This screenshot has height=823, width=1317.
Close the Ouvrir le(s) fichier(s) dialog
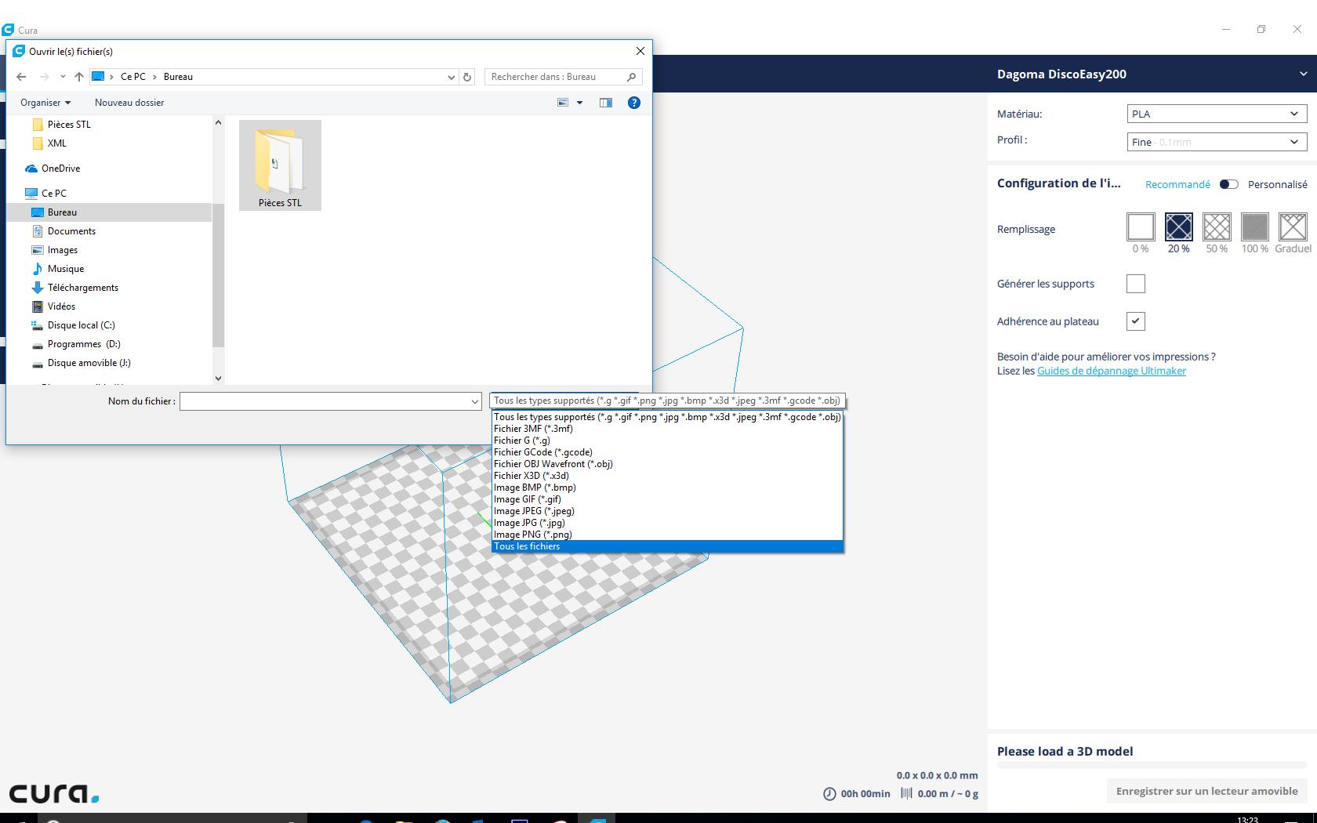click(640, 51)
